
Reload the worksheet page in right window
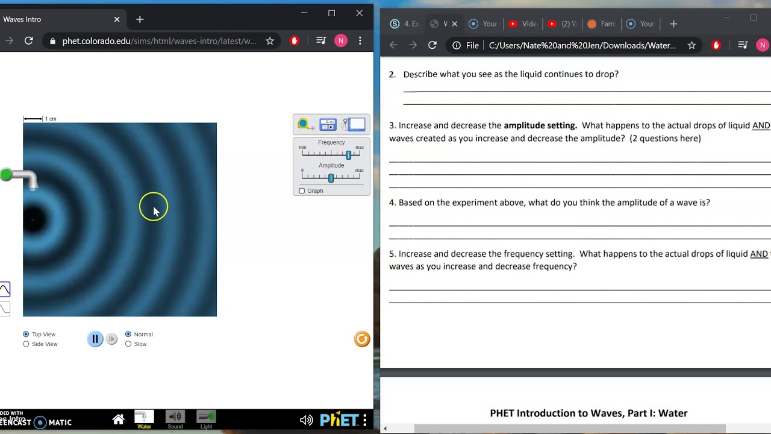point(432,45)
